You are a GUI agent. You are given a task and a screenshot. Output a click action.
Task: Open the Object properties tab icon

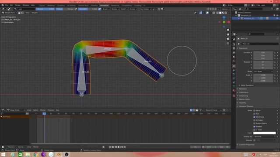click(234, 66)
